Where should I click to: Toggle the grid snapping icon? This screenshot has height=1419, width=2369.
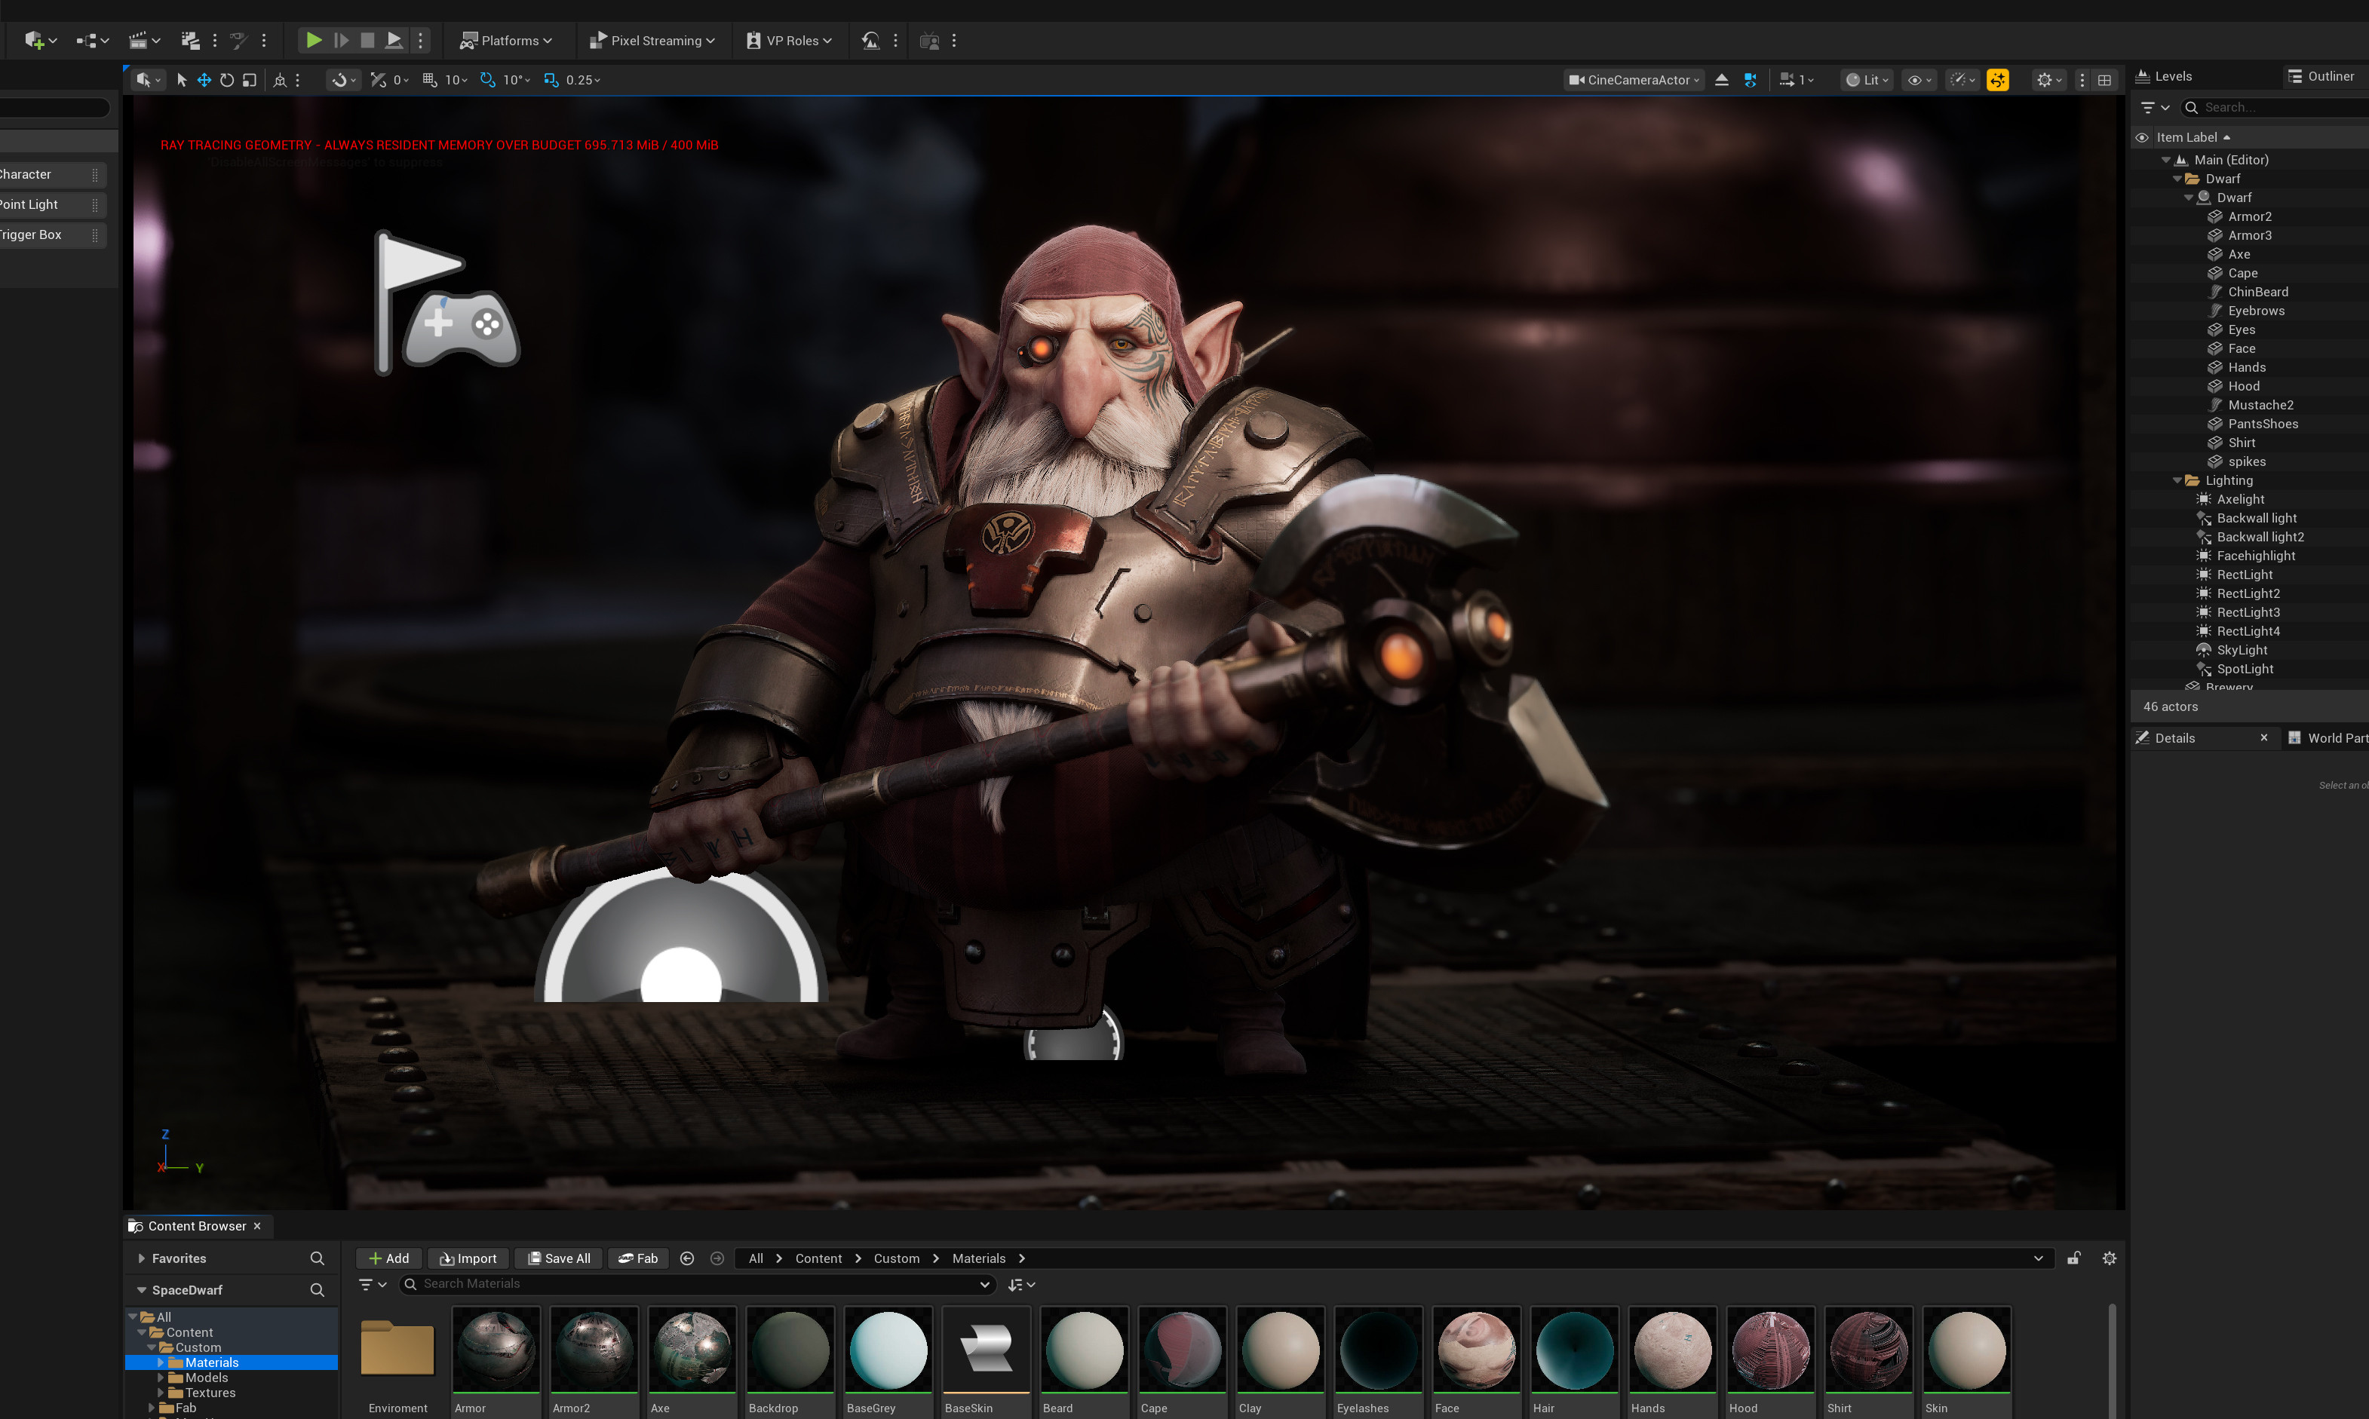tap(431, 81)
